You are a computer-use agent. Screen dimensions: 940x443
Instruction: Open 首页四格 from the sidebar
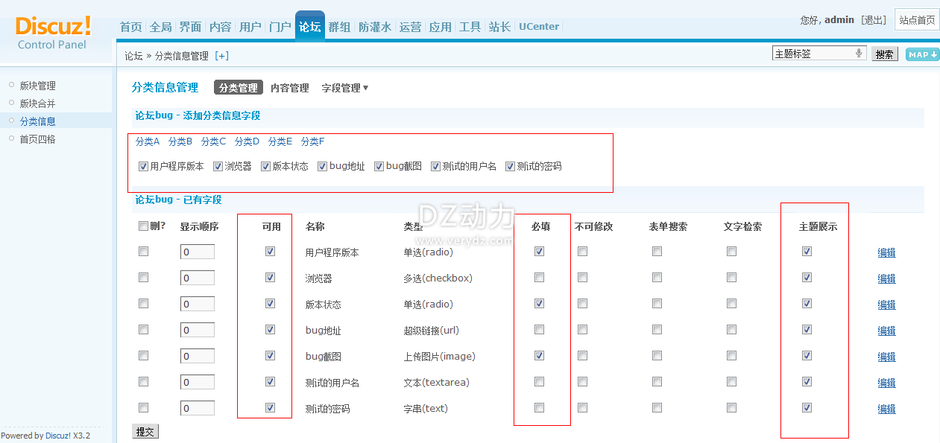[37, 139]
